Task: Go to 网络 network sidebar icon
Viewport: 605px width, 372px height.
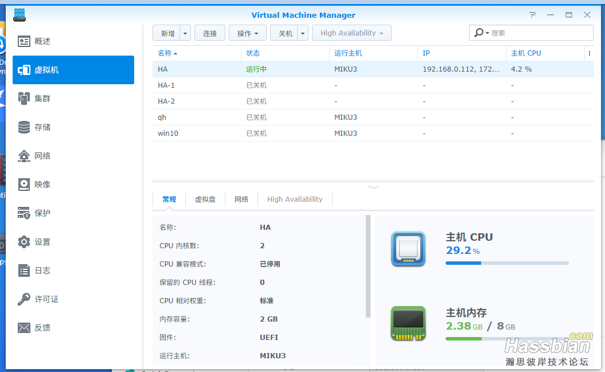Action: tap(24, 156)
